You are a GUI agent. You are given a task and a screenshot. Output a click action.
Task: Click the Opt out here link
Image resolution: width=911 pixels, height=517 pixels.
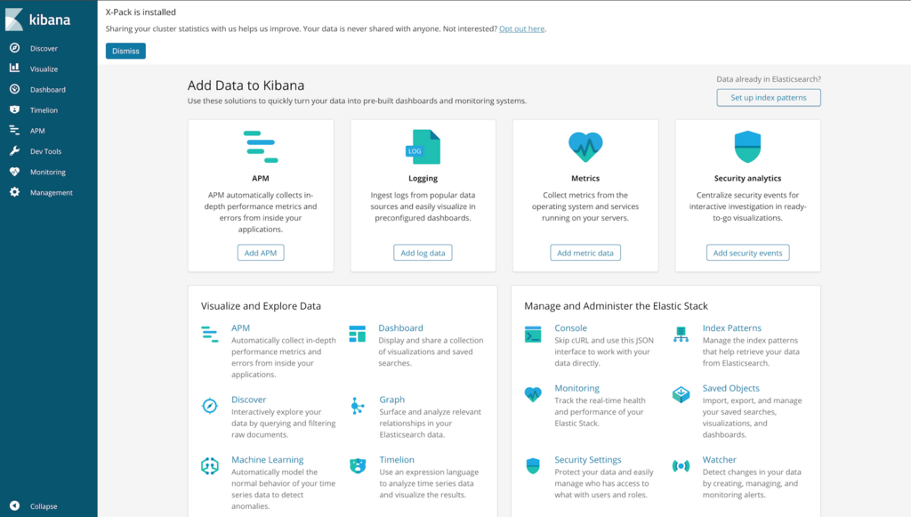tap(521, 28)
